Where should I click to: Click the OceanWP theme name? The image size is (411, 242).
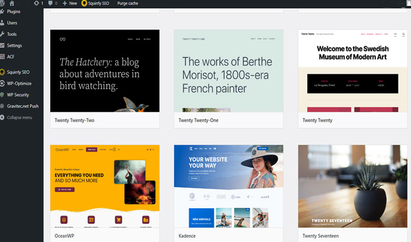[64, 236]
